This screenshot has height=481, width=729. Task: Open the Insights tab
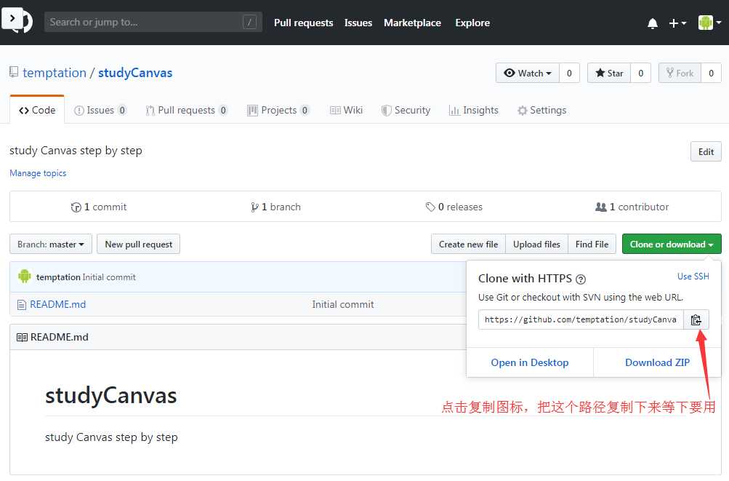point(473,111)
